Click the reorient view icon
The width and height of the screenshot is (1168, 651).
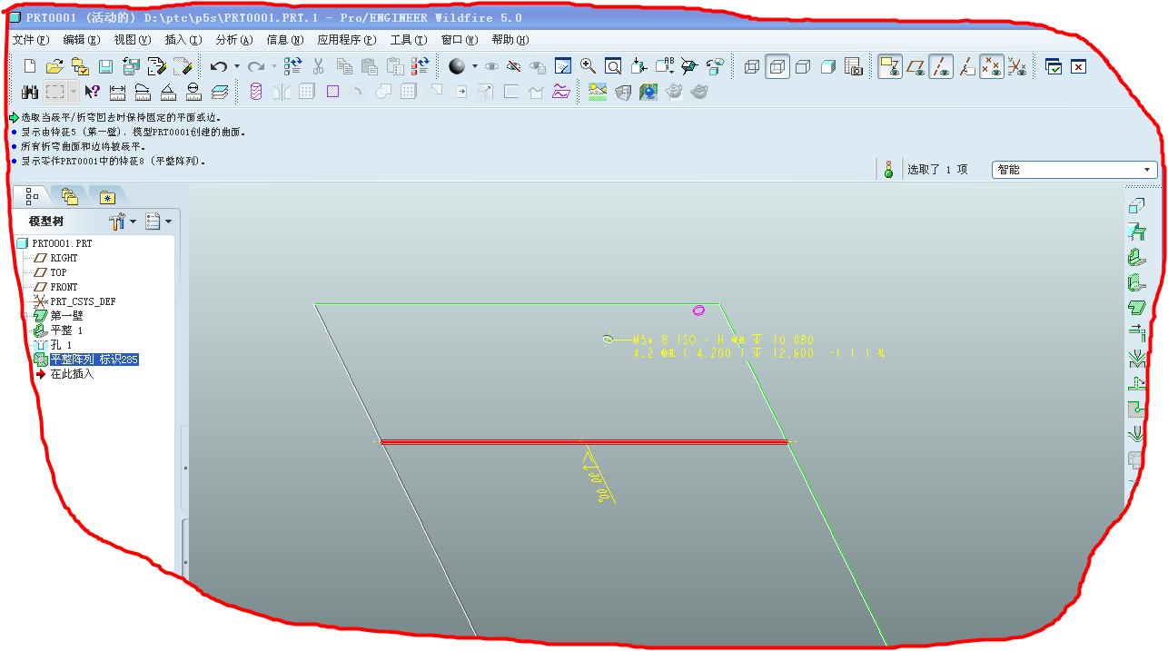coord(639,66)
